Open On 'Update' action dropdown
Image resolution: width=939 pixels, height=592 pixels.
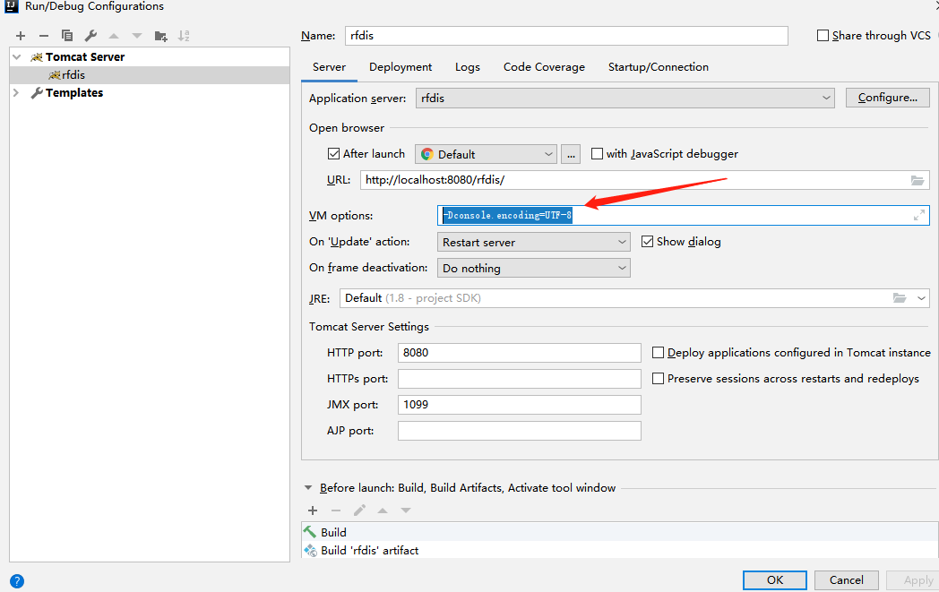tap(534, 242)
